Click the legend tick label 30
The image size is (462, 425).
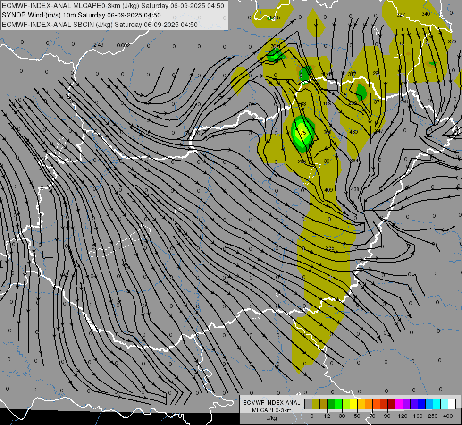click(x=342, y=416)
